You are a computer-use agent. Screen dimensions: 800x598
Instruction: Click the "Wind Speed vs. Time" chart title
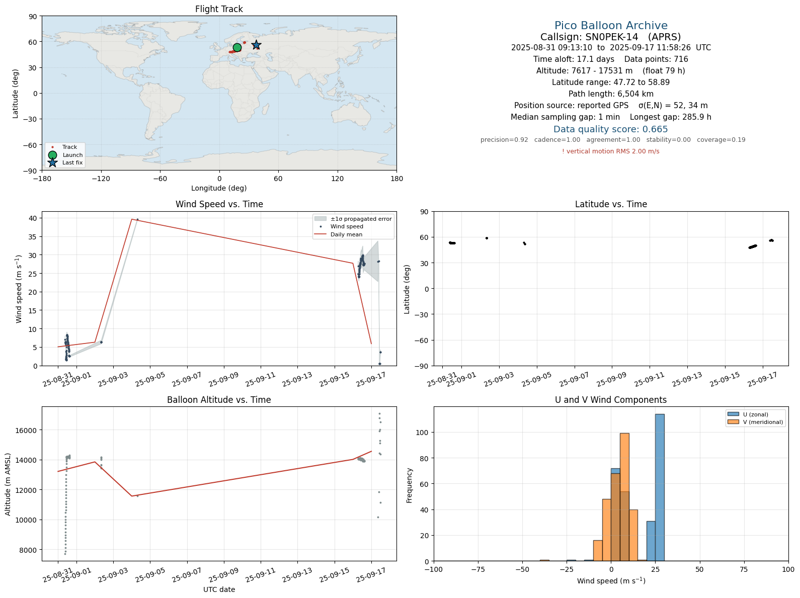pos(219,204)
